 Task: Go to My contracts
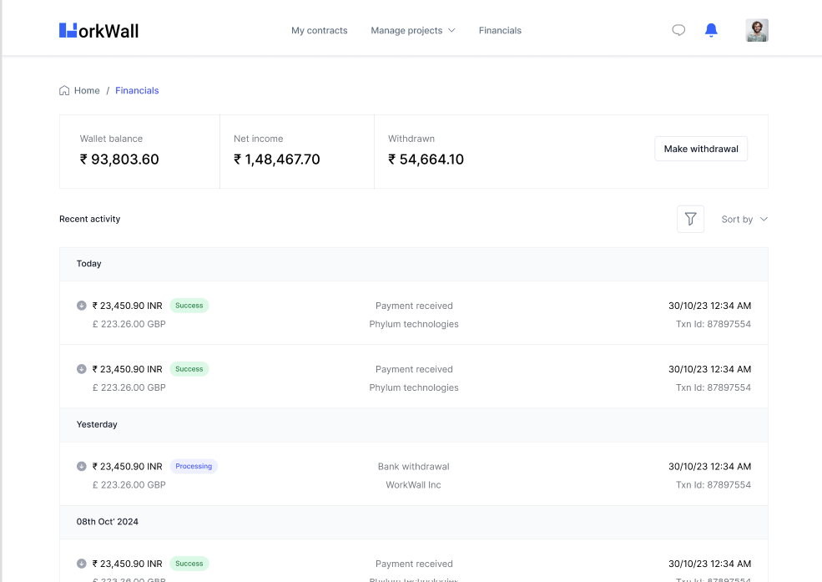[x=320, y=30]
